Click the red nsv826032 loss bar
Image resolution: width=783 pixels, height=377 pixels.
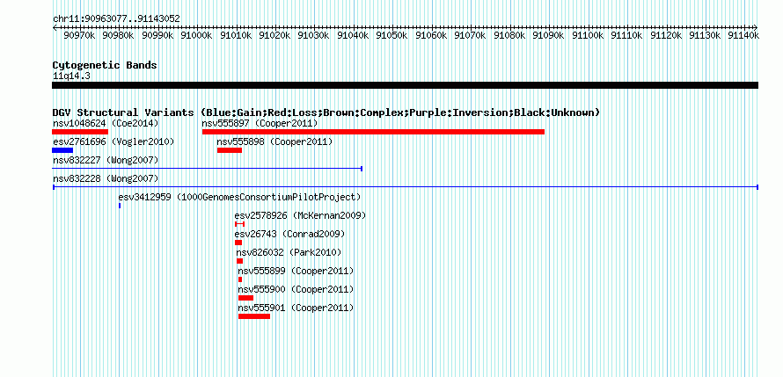tap(239, 261)
